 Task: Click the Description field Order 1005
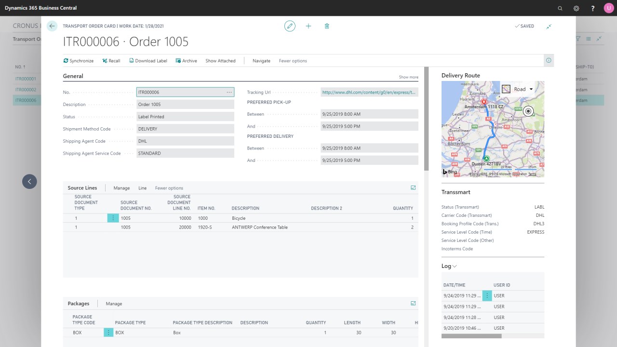tap(185, 105)
